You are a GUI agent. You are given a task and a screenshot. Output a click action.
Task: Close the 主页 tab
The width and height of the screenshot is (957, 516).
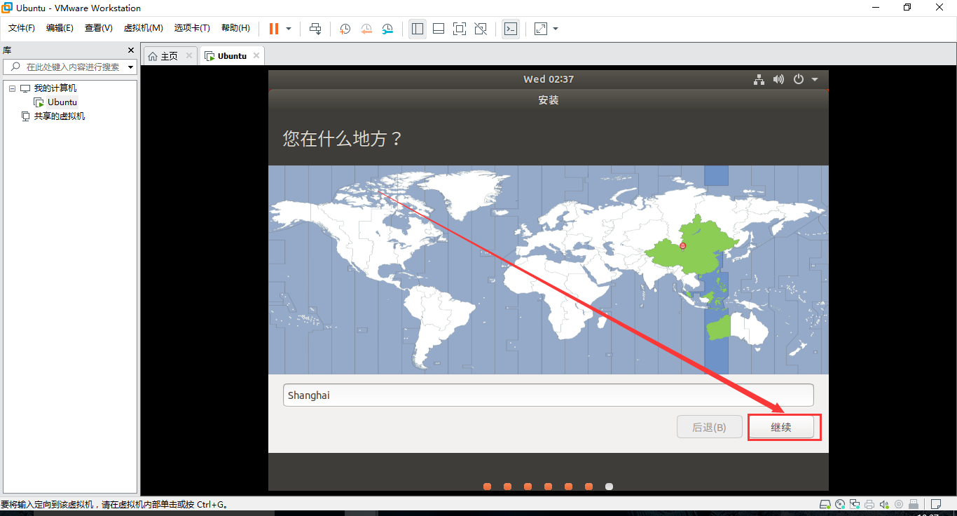tap(189, 56)
